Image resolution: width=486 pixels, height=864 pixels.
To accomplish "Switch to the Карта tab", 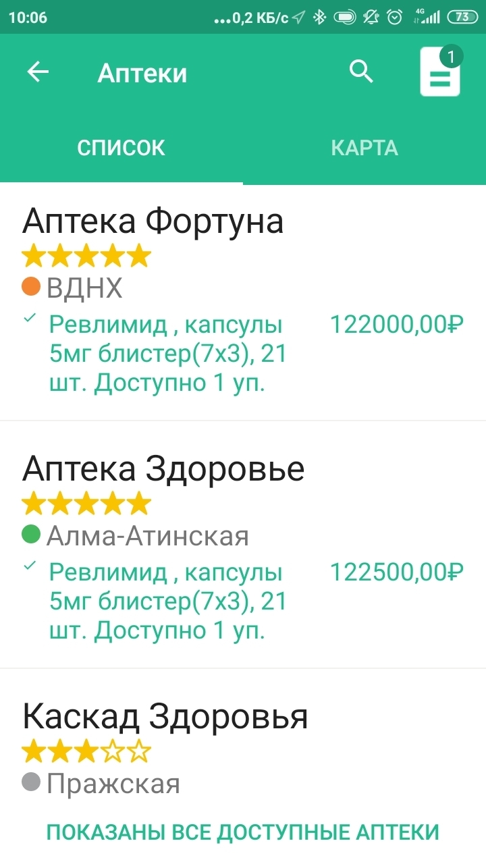I will [364, 148].
